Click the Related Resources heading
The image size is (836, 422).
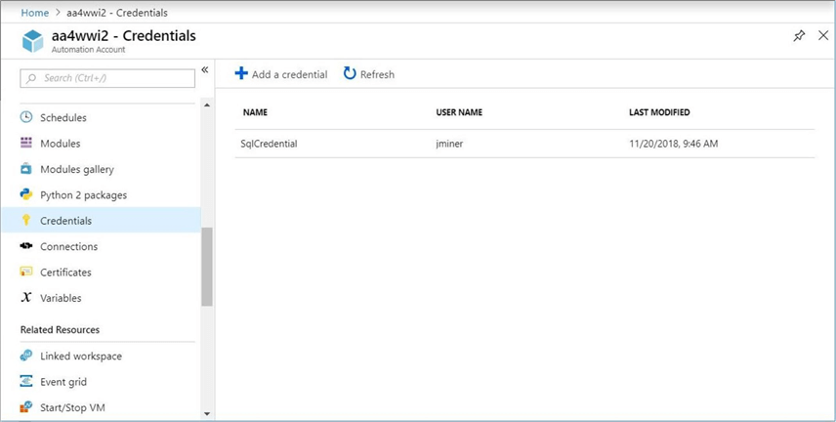pyautogui.click(x=60, y=330)
